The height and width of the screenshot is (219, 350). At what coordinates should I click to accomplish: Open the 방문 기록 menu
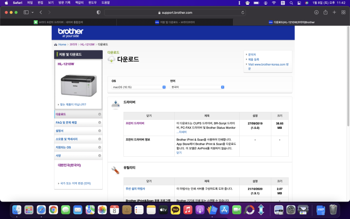coord(64,3)
